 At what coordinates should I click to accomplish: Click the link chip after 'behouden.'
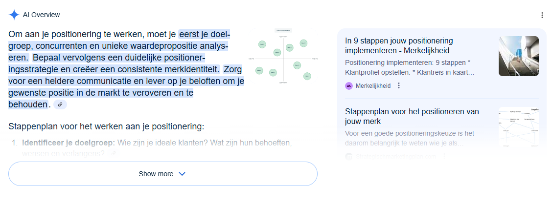point(60,104)
